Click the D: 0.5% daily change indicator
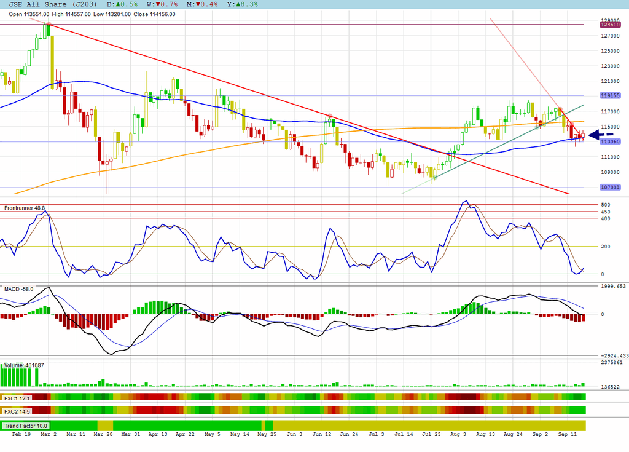Screen dimensions: 629x452 (122, 4)
